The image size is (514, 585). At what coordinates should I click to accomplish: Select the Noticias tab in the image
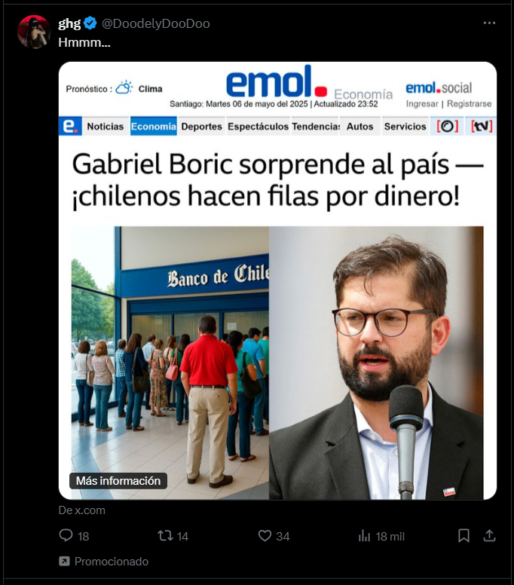pos(106,127)
